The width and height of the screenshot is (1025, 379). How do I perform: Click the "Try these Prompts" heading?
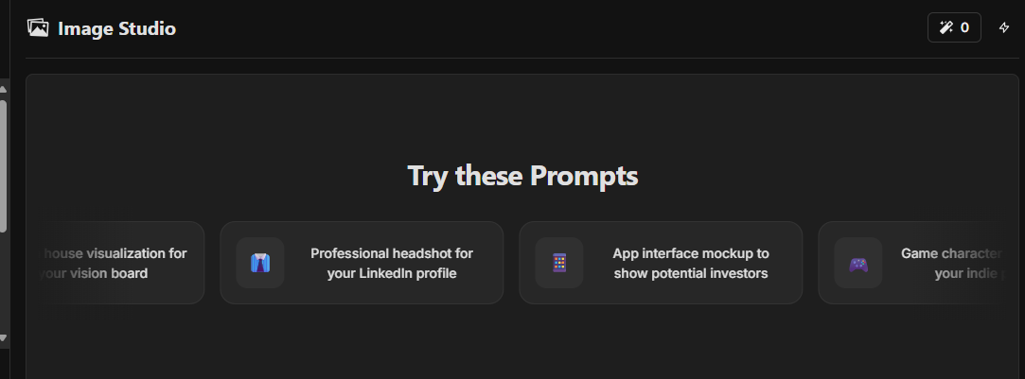pos(522,176)
